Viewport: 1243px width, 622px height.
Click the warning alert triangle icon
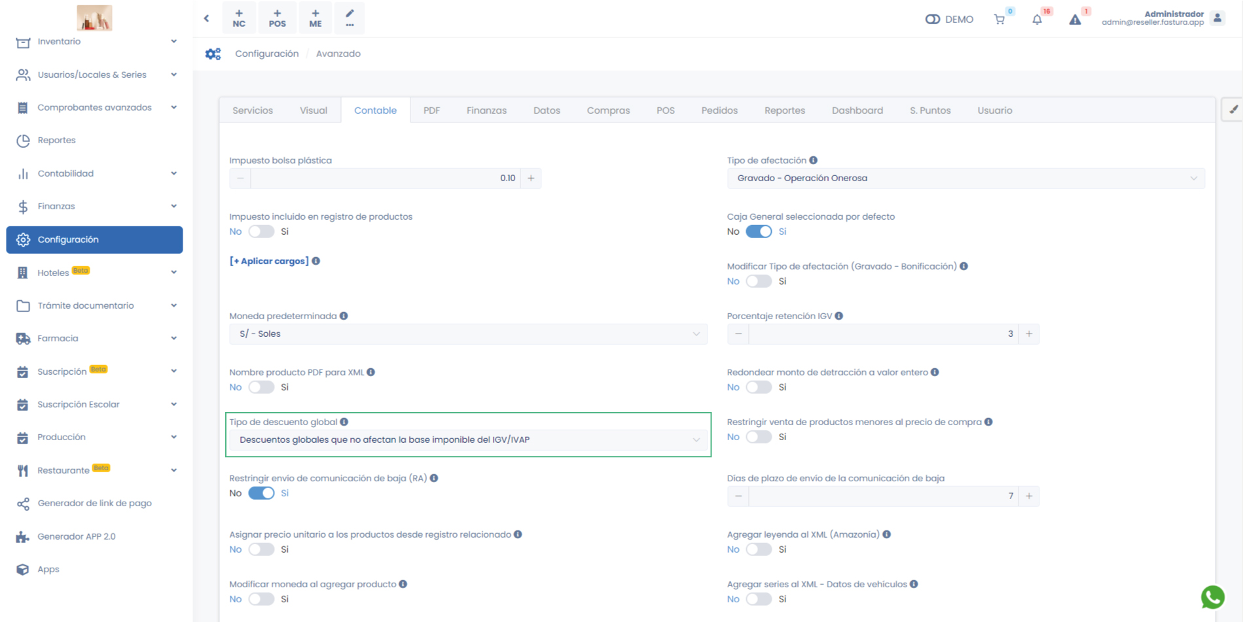pyautogui.click(x=1075, y=20)
